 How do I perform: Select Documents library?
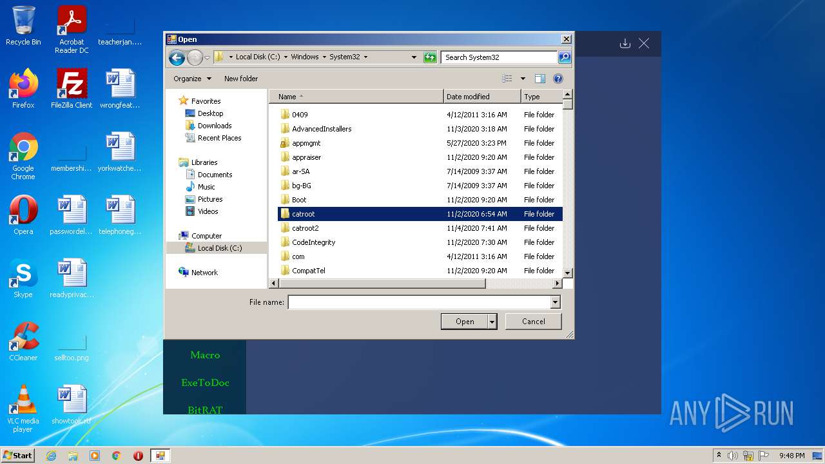coord(215,175)
